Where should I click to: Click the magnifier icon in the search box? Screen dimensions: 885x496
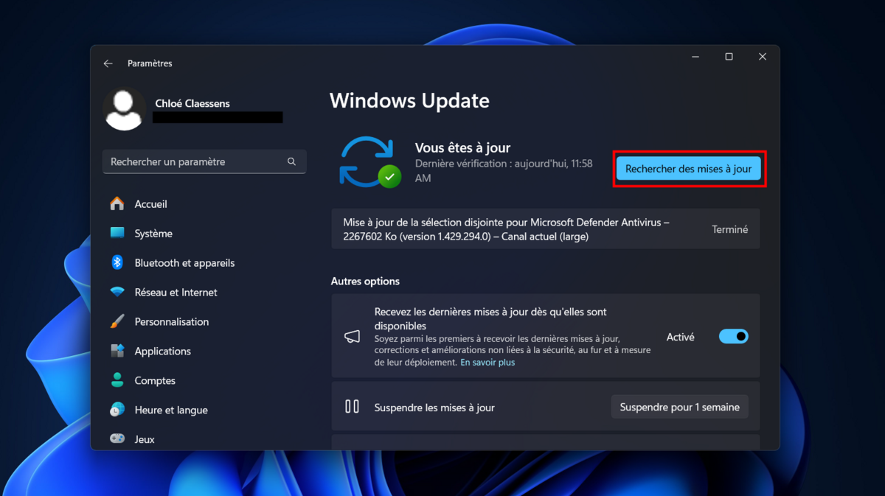click(291, 162)
